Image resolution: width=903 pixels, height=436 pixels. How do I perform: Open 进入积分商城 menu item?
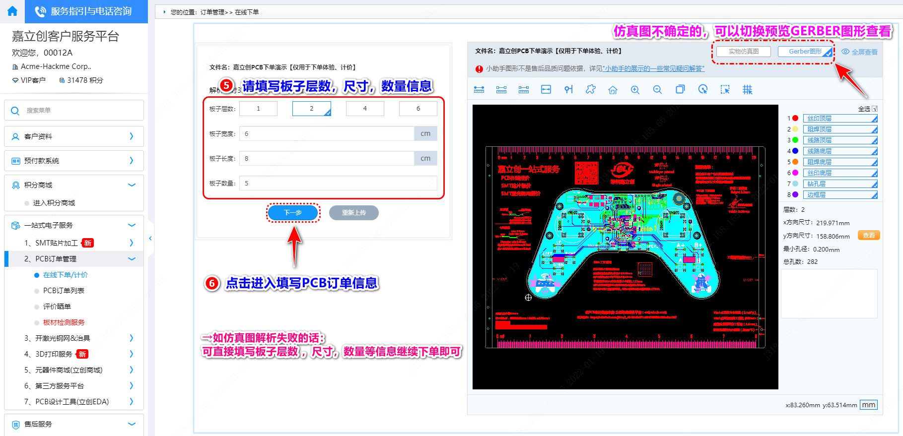(x=54, y=203)
